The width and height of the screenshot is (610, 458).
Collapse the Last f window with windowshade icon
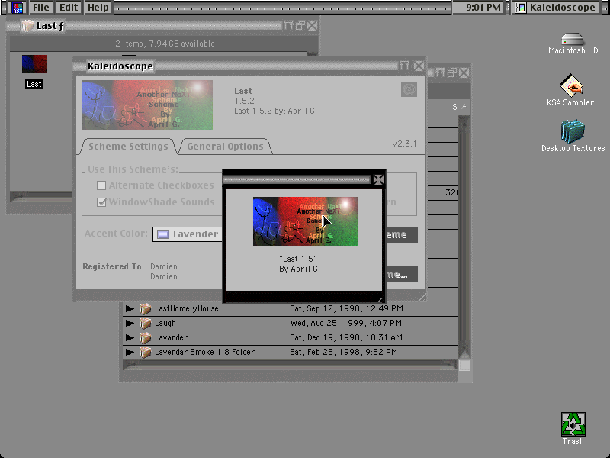[x=288, y=26]
